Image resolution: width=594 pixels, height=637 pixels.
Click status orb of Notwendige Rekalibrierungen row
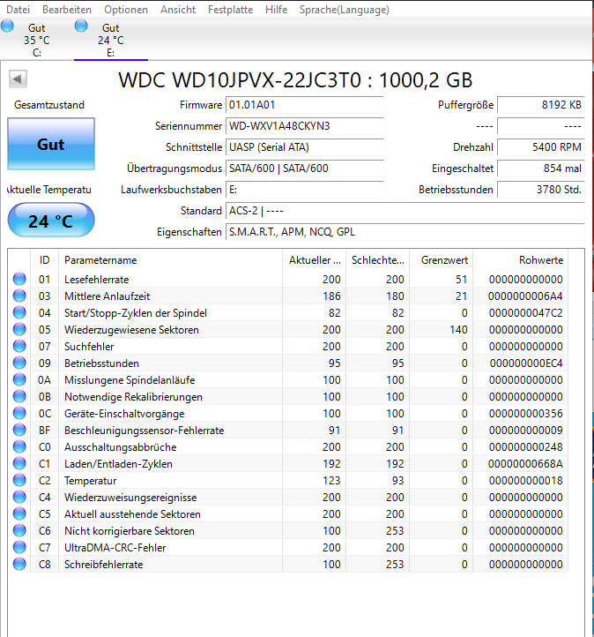point(19,396)
